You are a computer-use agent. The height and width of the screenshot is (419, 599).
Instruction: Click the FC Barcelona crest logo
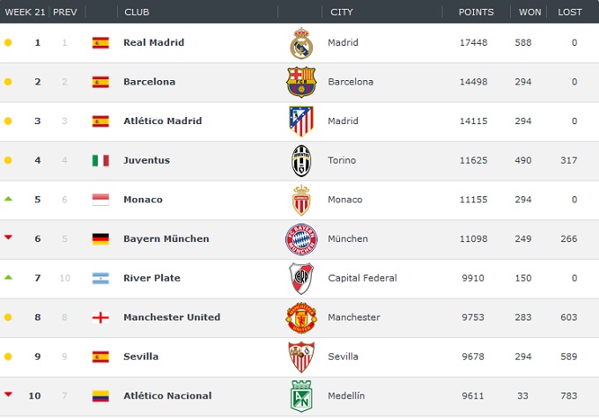(x=301, y=82)
